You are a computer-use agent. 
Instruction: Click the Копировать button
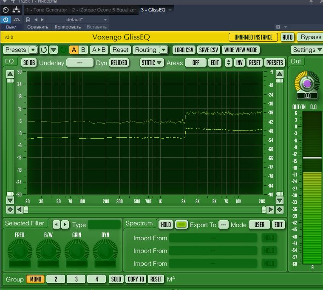coord(68,27)
